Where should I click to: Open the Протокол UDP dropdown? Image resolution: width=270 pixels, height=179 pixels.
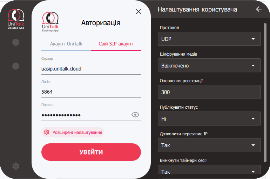pos(209,39)
